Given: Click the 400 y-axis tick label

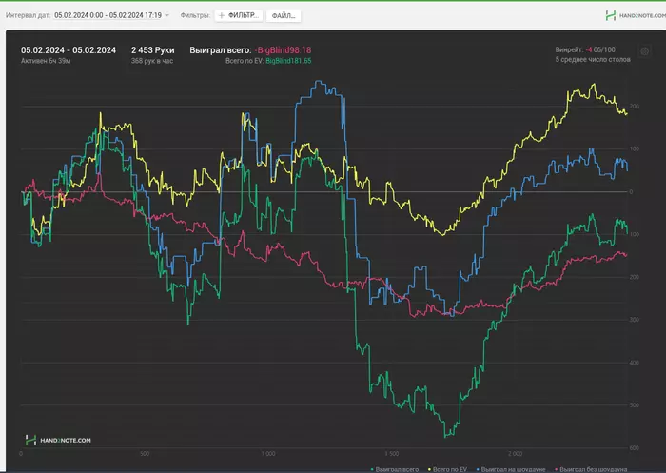Looking at the screenshot, I should pyautogui.click(x=635, y=363).
